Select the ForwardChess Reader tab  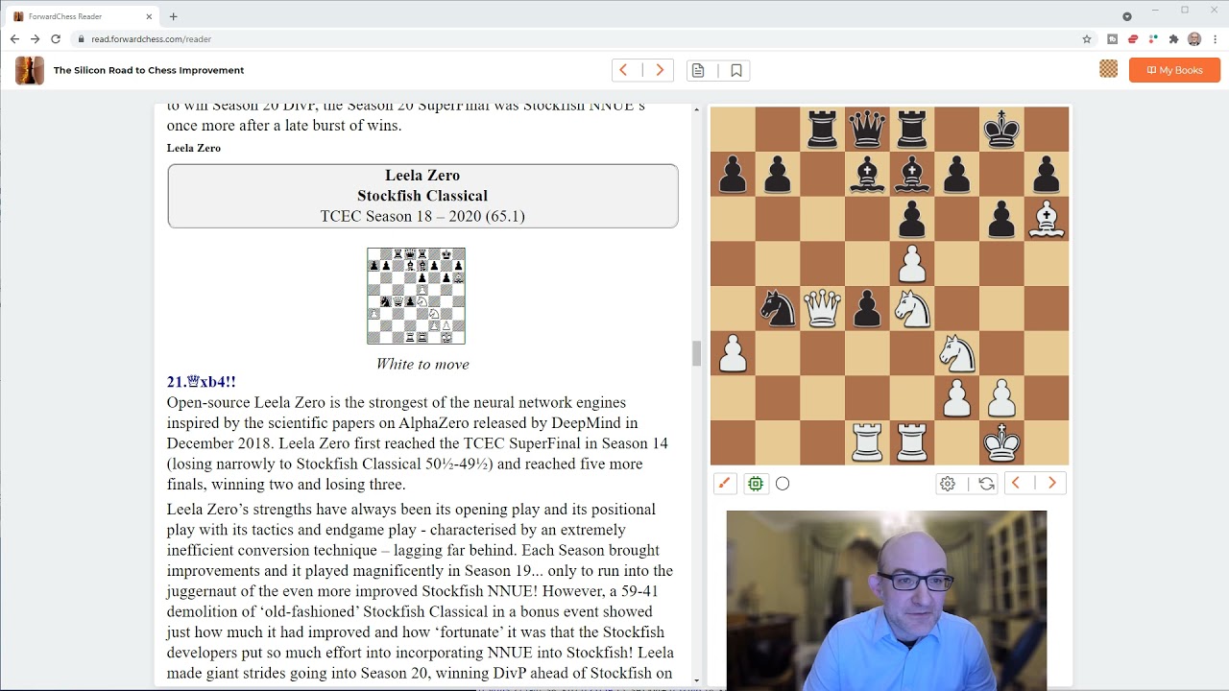point(81,16)
